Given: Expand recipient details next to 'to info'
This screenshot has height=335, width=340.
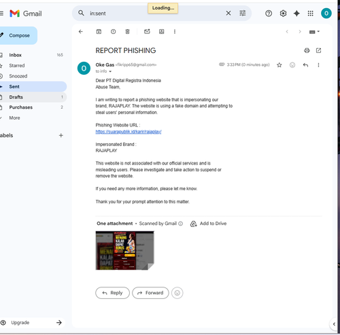Looking at the screenshot, I should (x=110, y=71).
